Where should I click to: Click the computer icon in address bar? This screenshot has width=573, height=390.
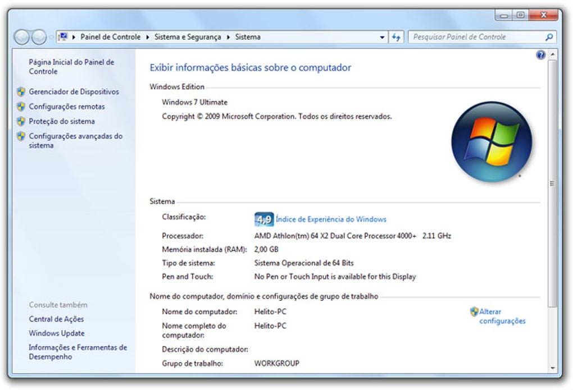point(63,36)
